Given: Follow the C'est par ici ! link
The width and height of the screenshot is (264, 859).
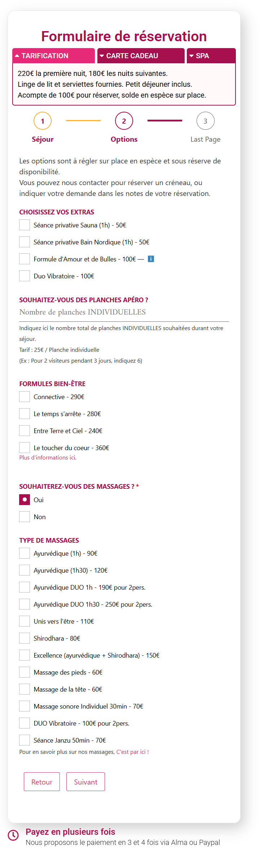Looking at the screenshot, I should pyautogui.click(x=132, y=752).
